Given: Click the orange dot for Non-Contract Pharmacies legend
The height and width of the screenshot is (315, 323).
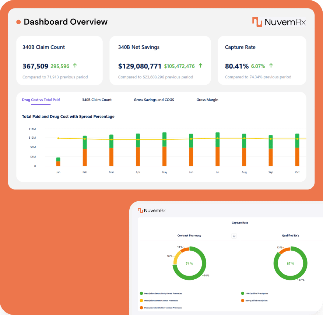Looking at the screenshot, I should [141, 308].
